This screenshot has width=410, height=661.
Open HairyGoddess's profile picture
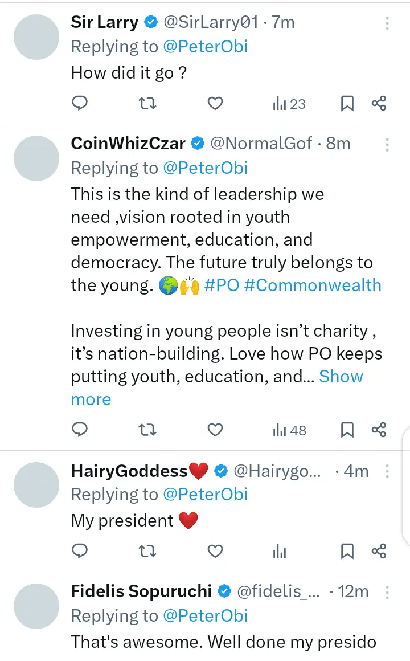click(x=36, y=485)
